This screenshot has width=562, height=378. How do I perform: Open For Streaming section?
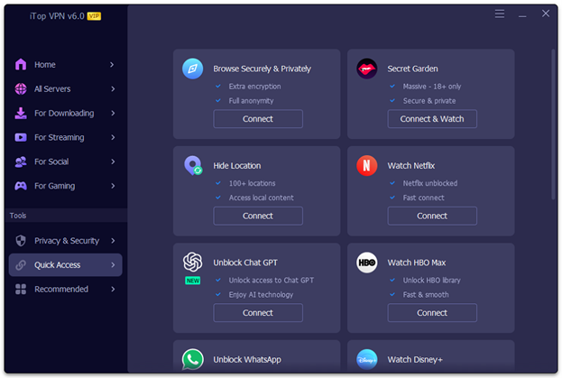[x=65, y=137]
